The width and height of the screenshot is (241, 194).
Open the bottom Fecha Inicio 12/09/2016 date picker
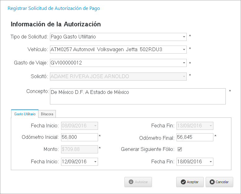(x=95, y=162)
